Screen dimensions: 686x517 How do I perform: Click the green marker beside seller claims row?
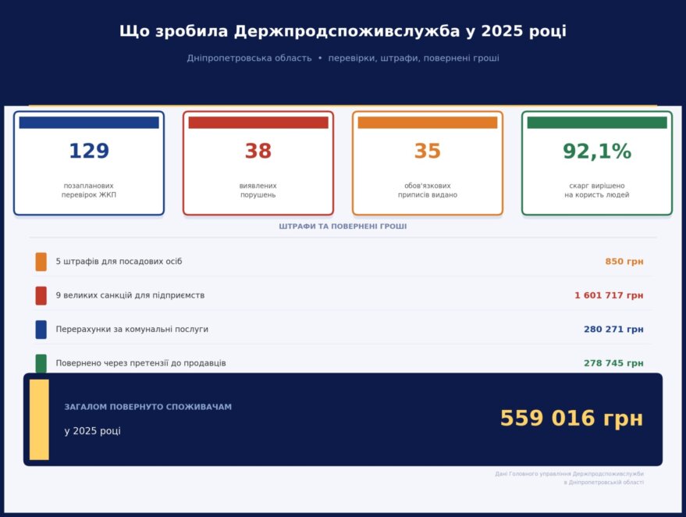click(41, 363)
